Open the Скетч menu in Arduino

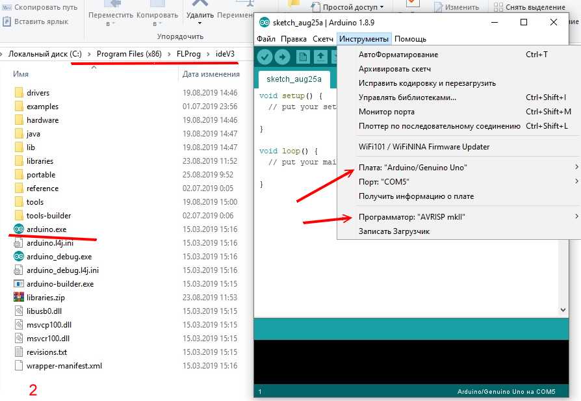[x=323, y=39]
